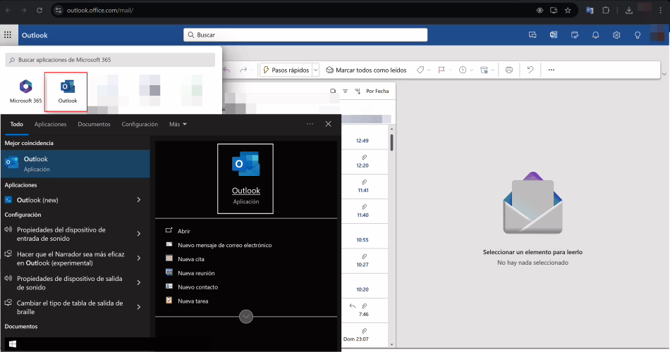
Task: Open the notifications bell
Action: pos(595,35)
